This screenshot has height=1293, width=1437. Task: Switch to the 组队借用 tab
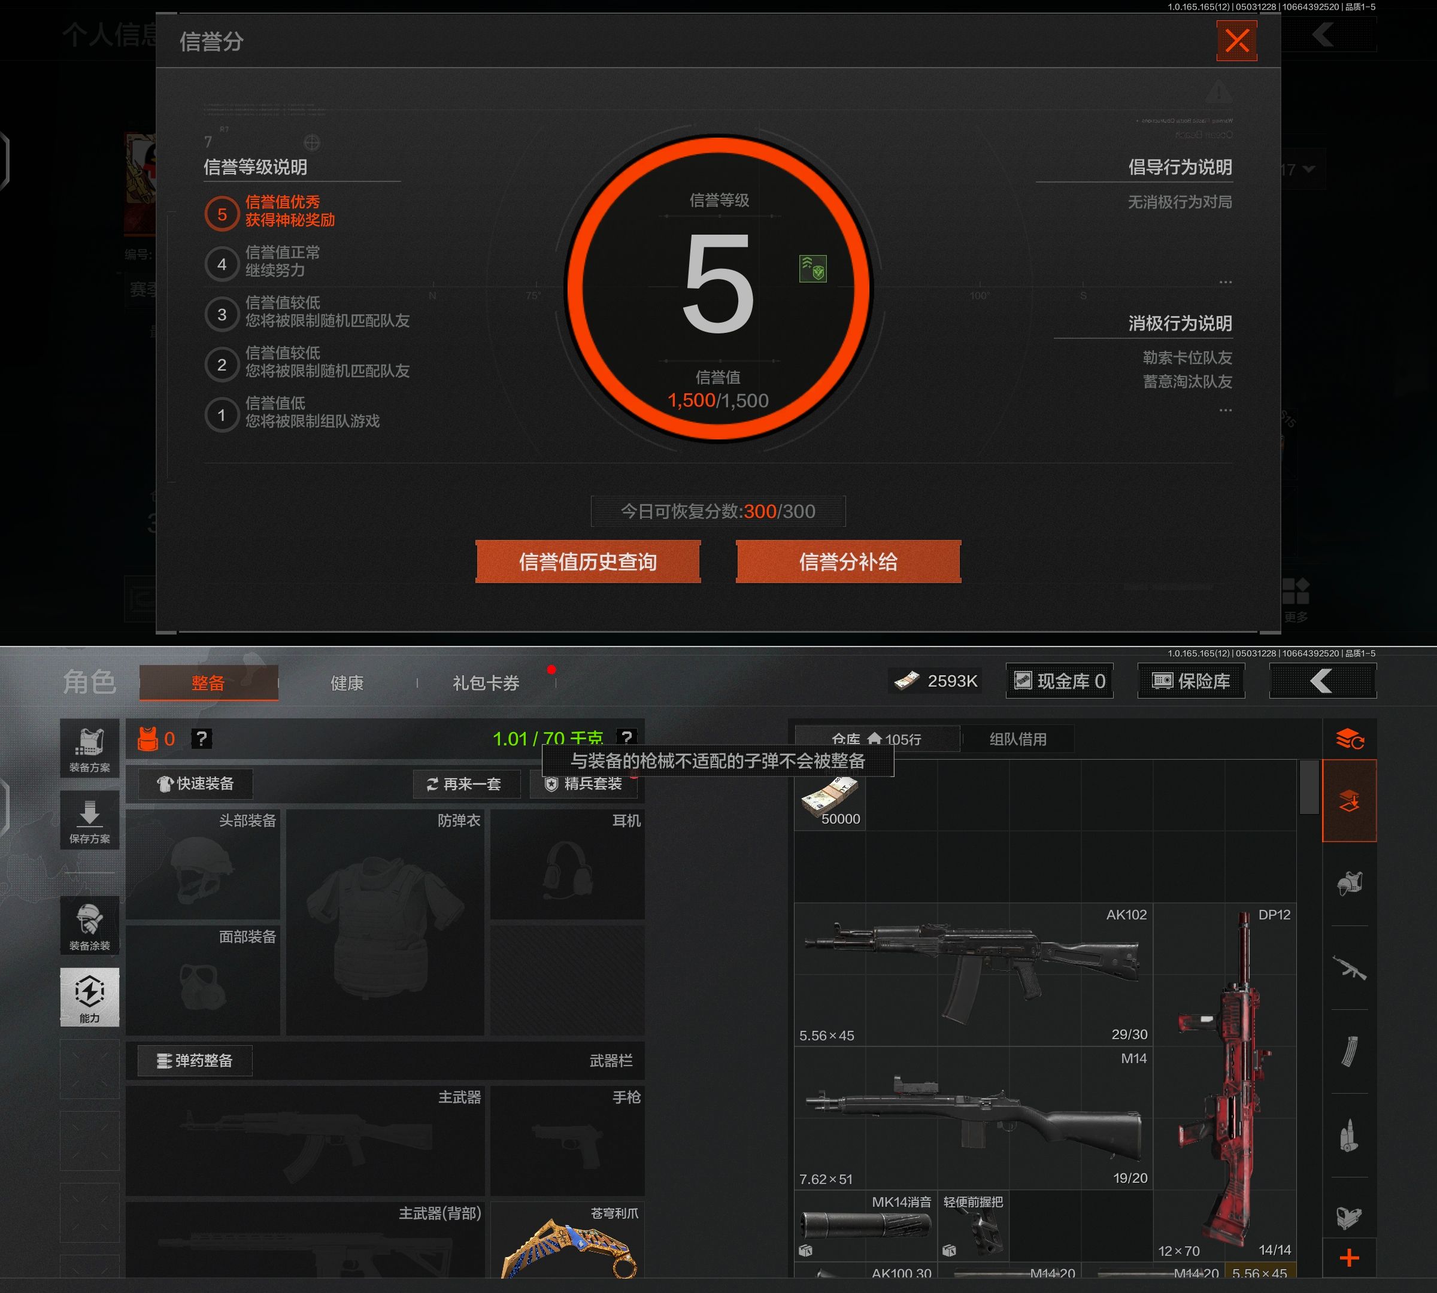[1018, 739]
